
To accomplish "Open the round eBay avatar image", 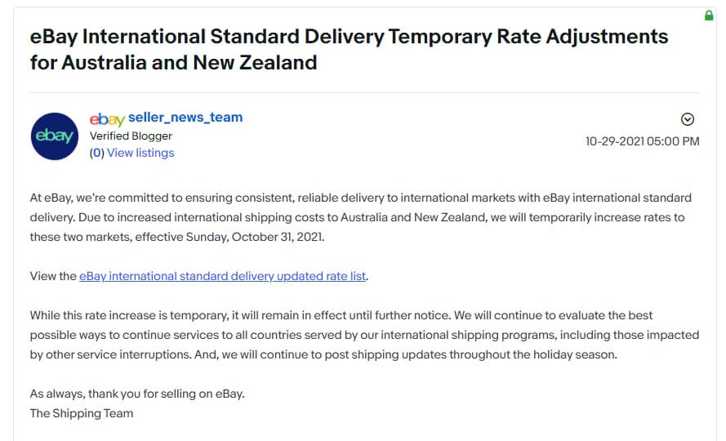I will (55, 136).
